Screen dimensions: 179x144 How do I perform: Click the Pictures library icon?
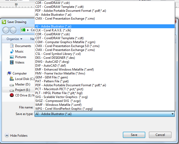pos(12,57)
